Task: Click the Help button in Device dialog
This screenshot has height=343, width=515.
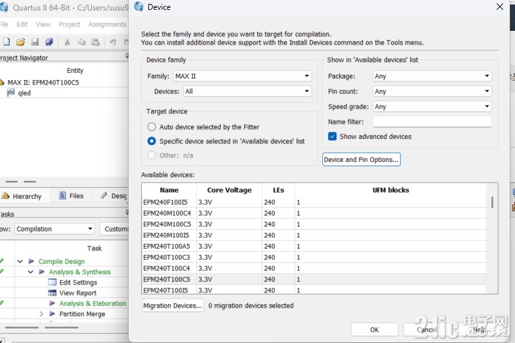Action: (480, 329)
